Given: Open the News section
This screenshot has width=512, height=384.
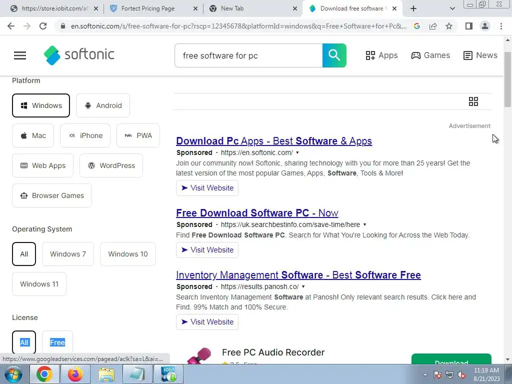Looking at the screenshot, I should [480, 55].
